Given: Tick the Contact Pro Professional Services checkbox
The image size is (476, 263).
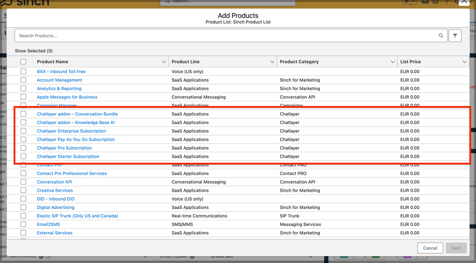Looking at the screenshot, I should click(x=23, y=173).
